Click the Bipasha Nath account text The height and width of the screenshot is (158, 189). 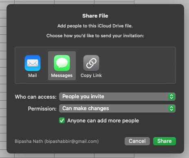click(57, 141)
